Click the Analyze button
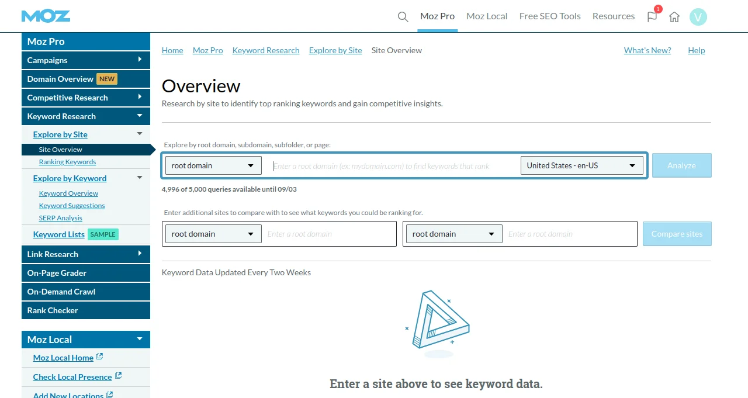This screenshot has height=398, width=748. click(681, 165)
